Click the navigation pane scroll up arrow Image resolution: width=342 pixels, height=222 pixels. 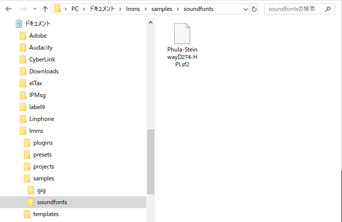(150, 22)
